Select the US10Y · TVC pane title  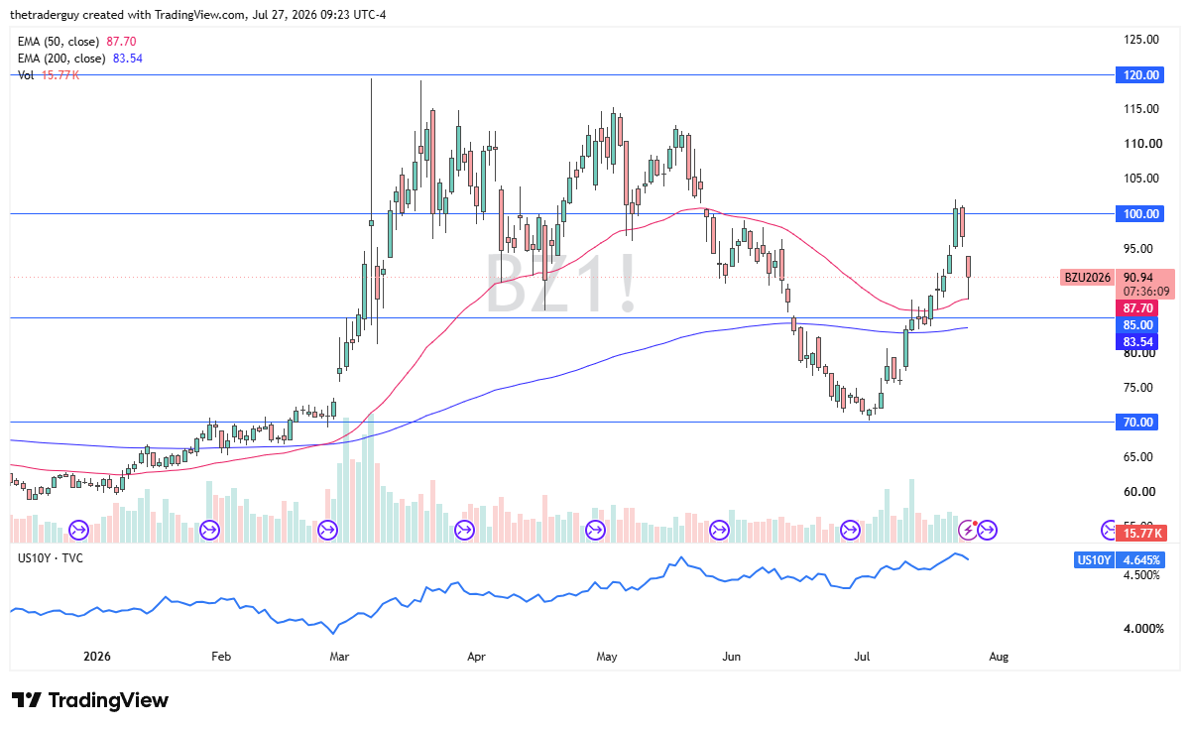pyautogui.click(x=51, y=558)
